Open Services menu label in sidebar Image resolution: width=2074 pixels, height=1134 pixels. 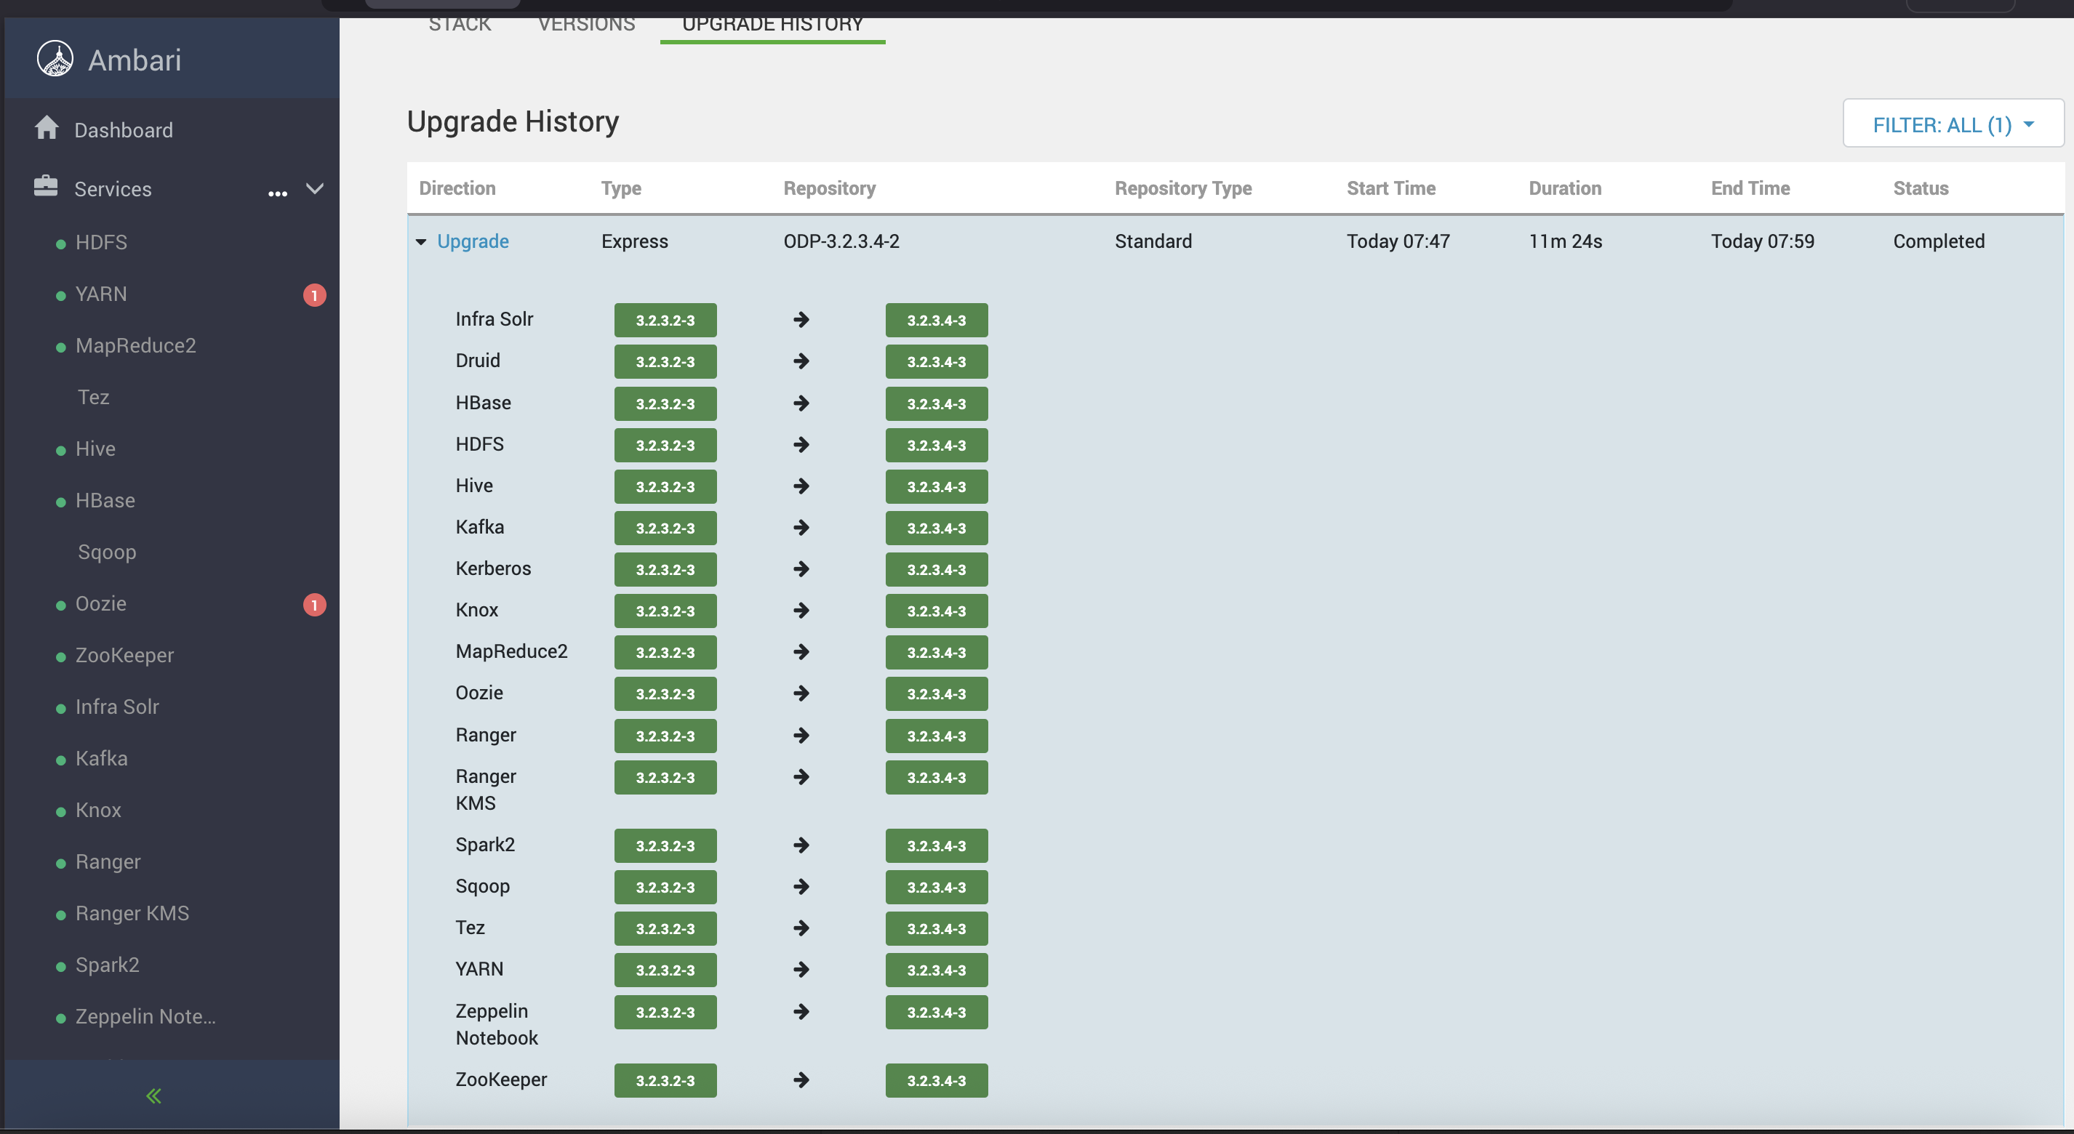coord(113,188)
